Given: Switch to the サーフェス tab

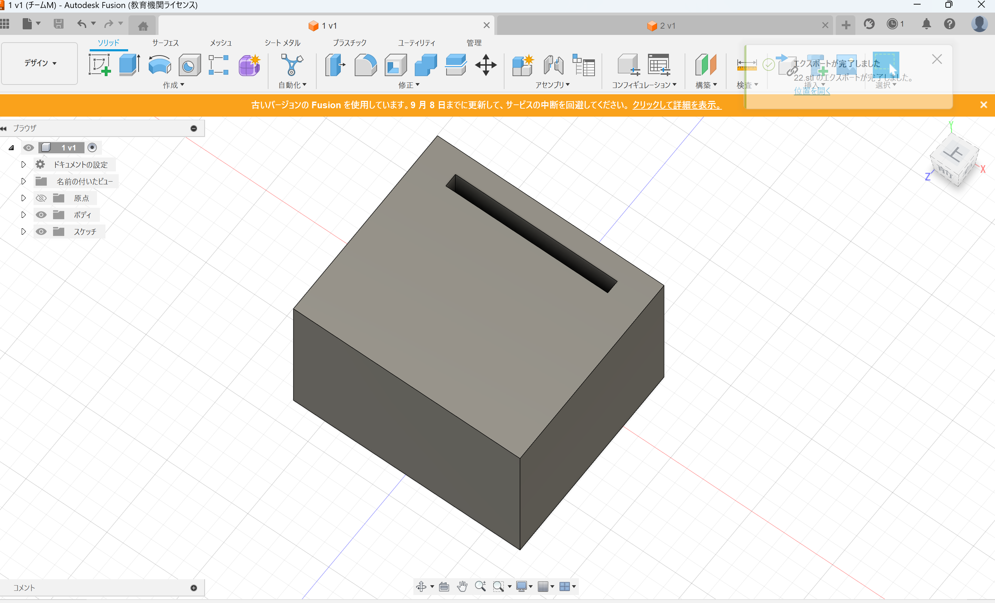Looking at the screenshot, I should click(x=165, y=43).
